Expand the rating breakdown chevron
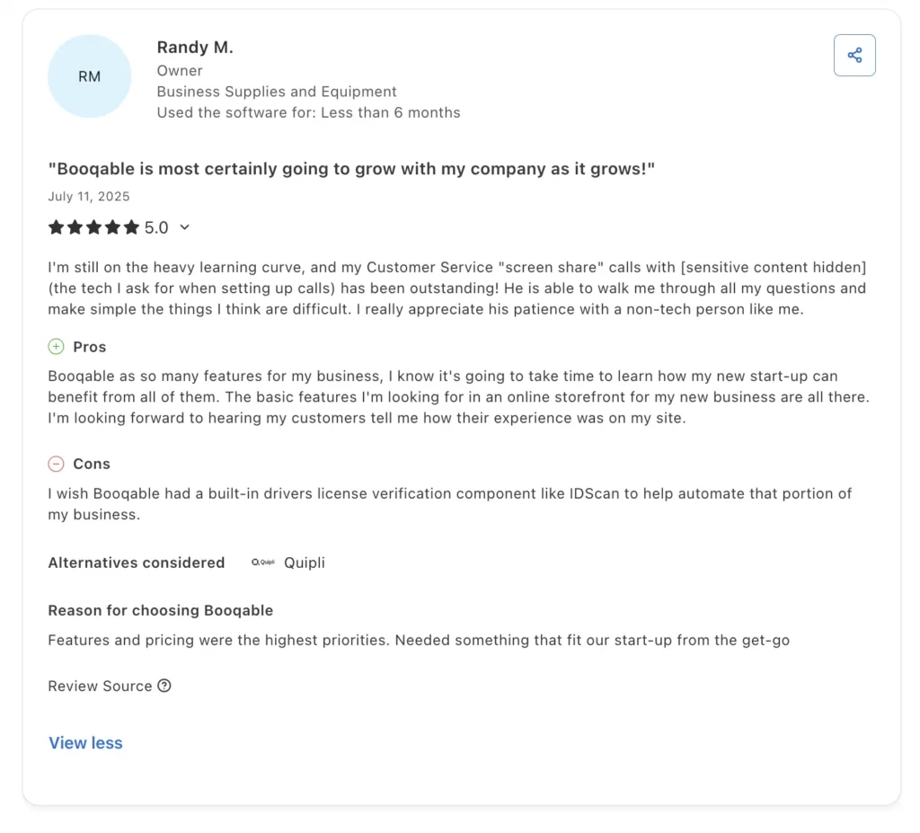The image size is (920, 833). pyautogui.click(x=185, y=227)
